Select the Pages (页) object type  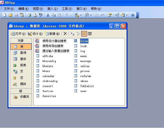[x=21, y=71]
